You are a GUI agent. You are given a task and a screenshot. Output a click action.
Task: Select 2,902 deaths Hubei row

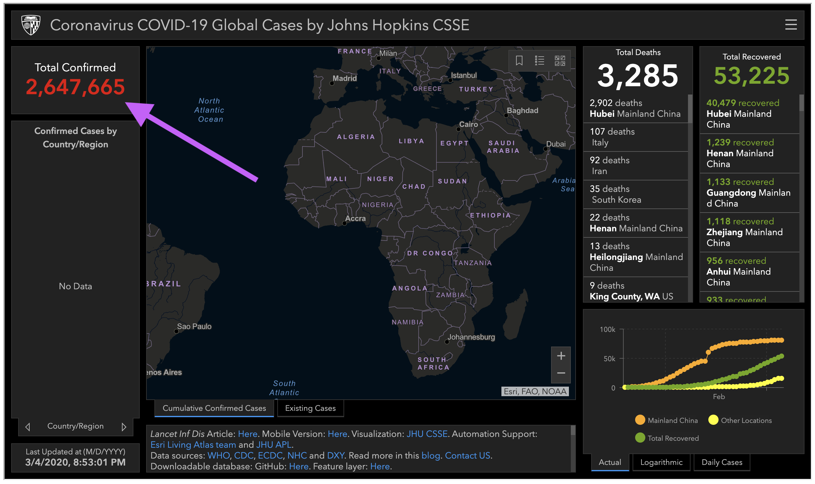pyautogui.click(x=635, y=108)
